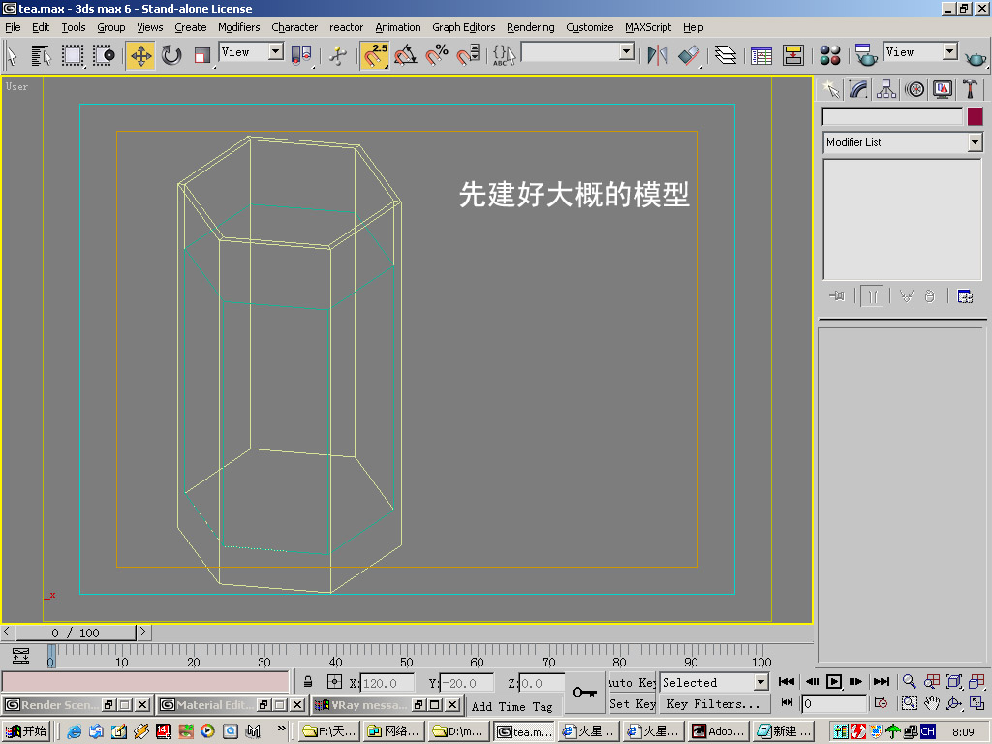
Task: Open Key Filters dialog
Action: (714, 703)
